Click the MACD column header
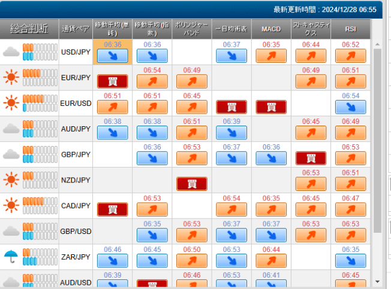391x289 pixels. coord(271,29)
